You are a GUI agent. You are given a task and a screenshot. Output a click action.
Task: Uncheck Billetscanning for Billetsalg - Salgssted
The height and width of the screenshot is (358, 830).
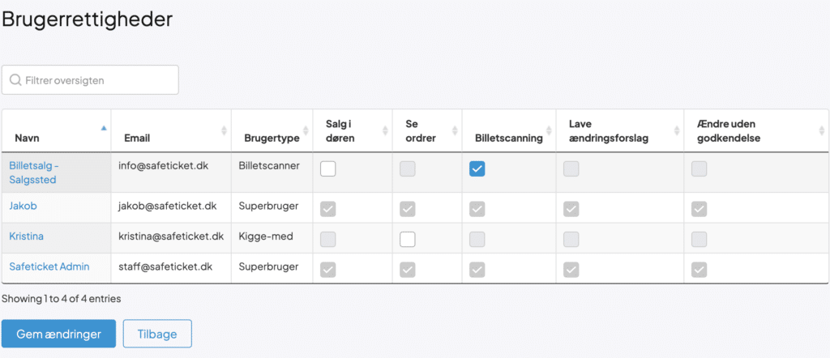[x=477, y=168]
